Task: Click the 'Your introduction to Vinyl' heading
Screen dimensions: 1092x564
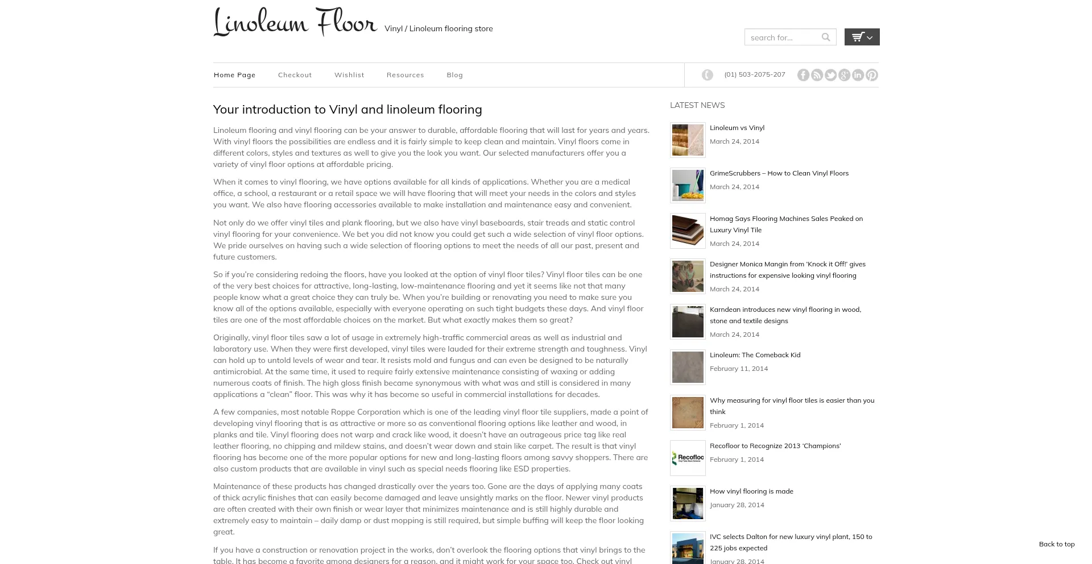Action: (x=348, y=109)
